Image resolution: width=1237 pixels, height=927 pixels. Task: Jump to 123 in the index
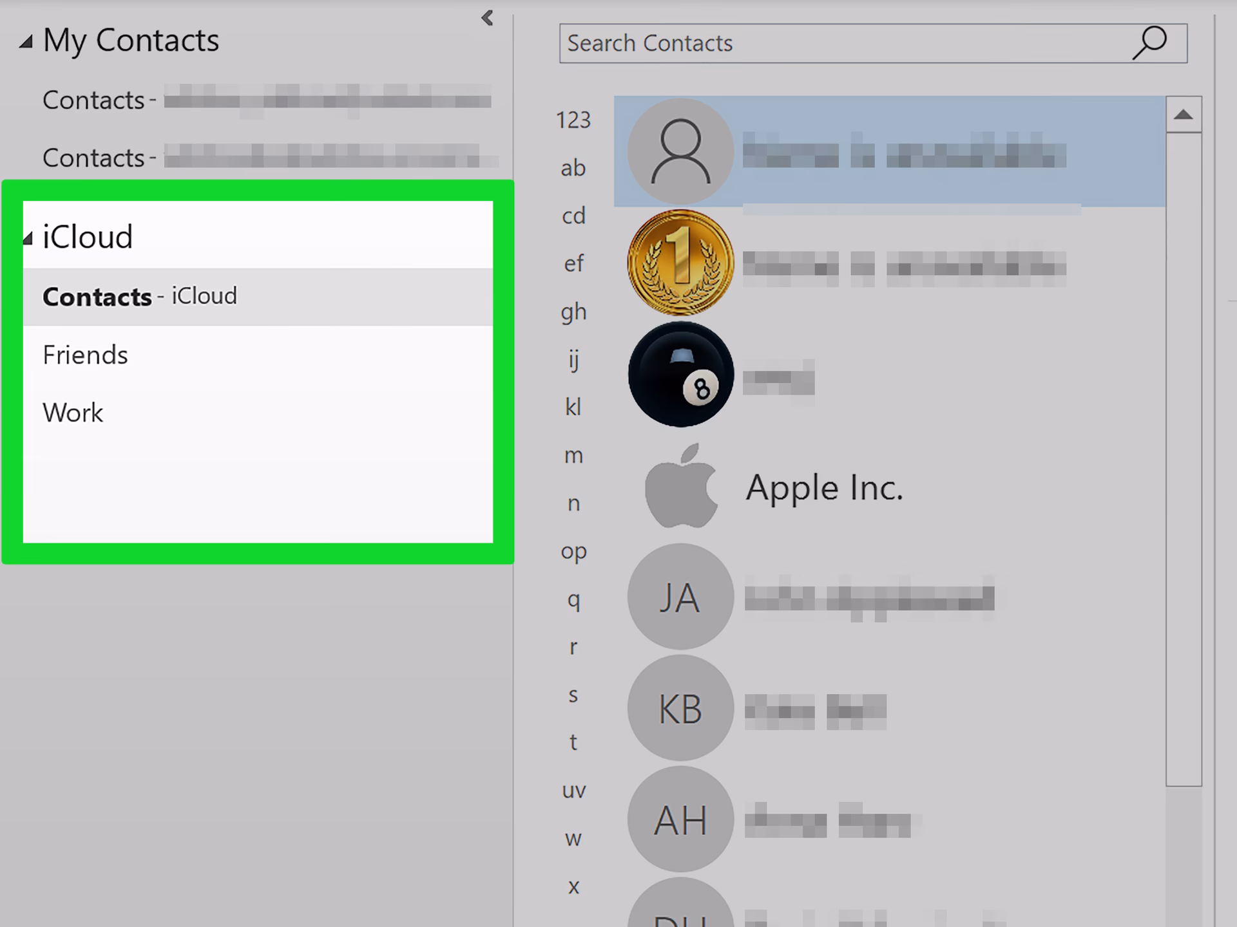[x=573, y=120]
